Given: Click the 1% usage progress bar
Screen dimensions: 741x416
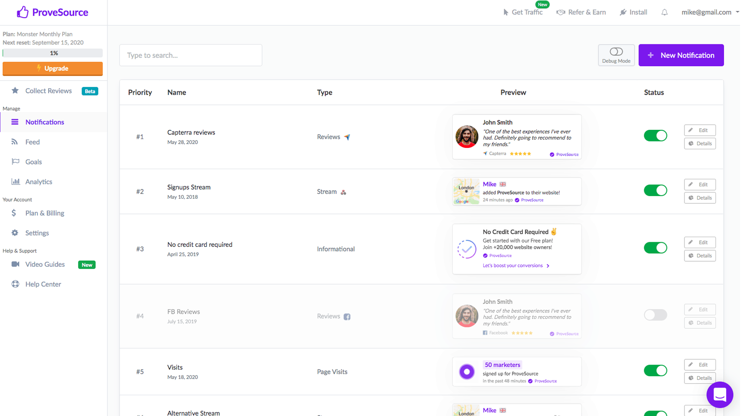Looking at the screenshot, I should coord(53,53).
